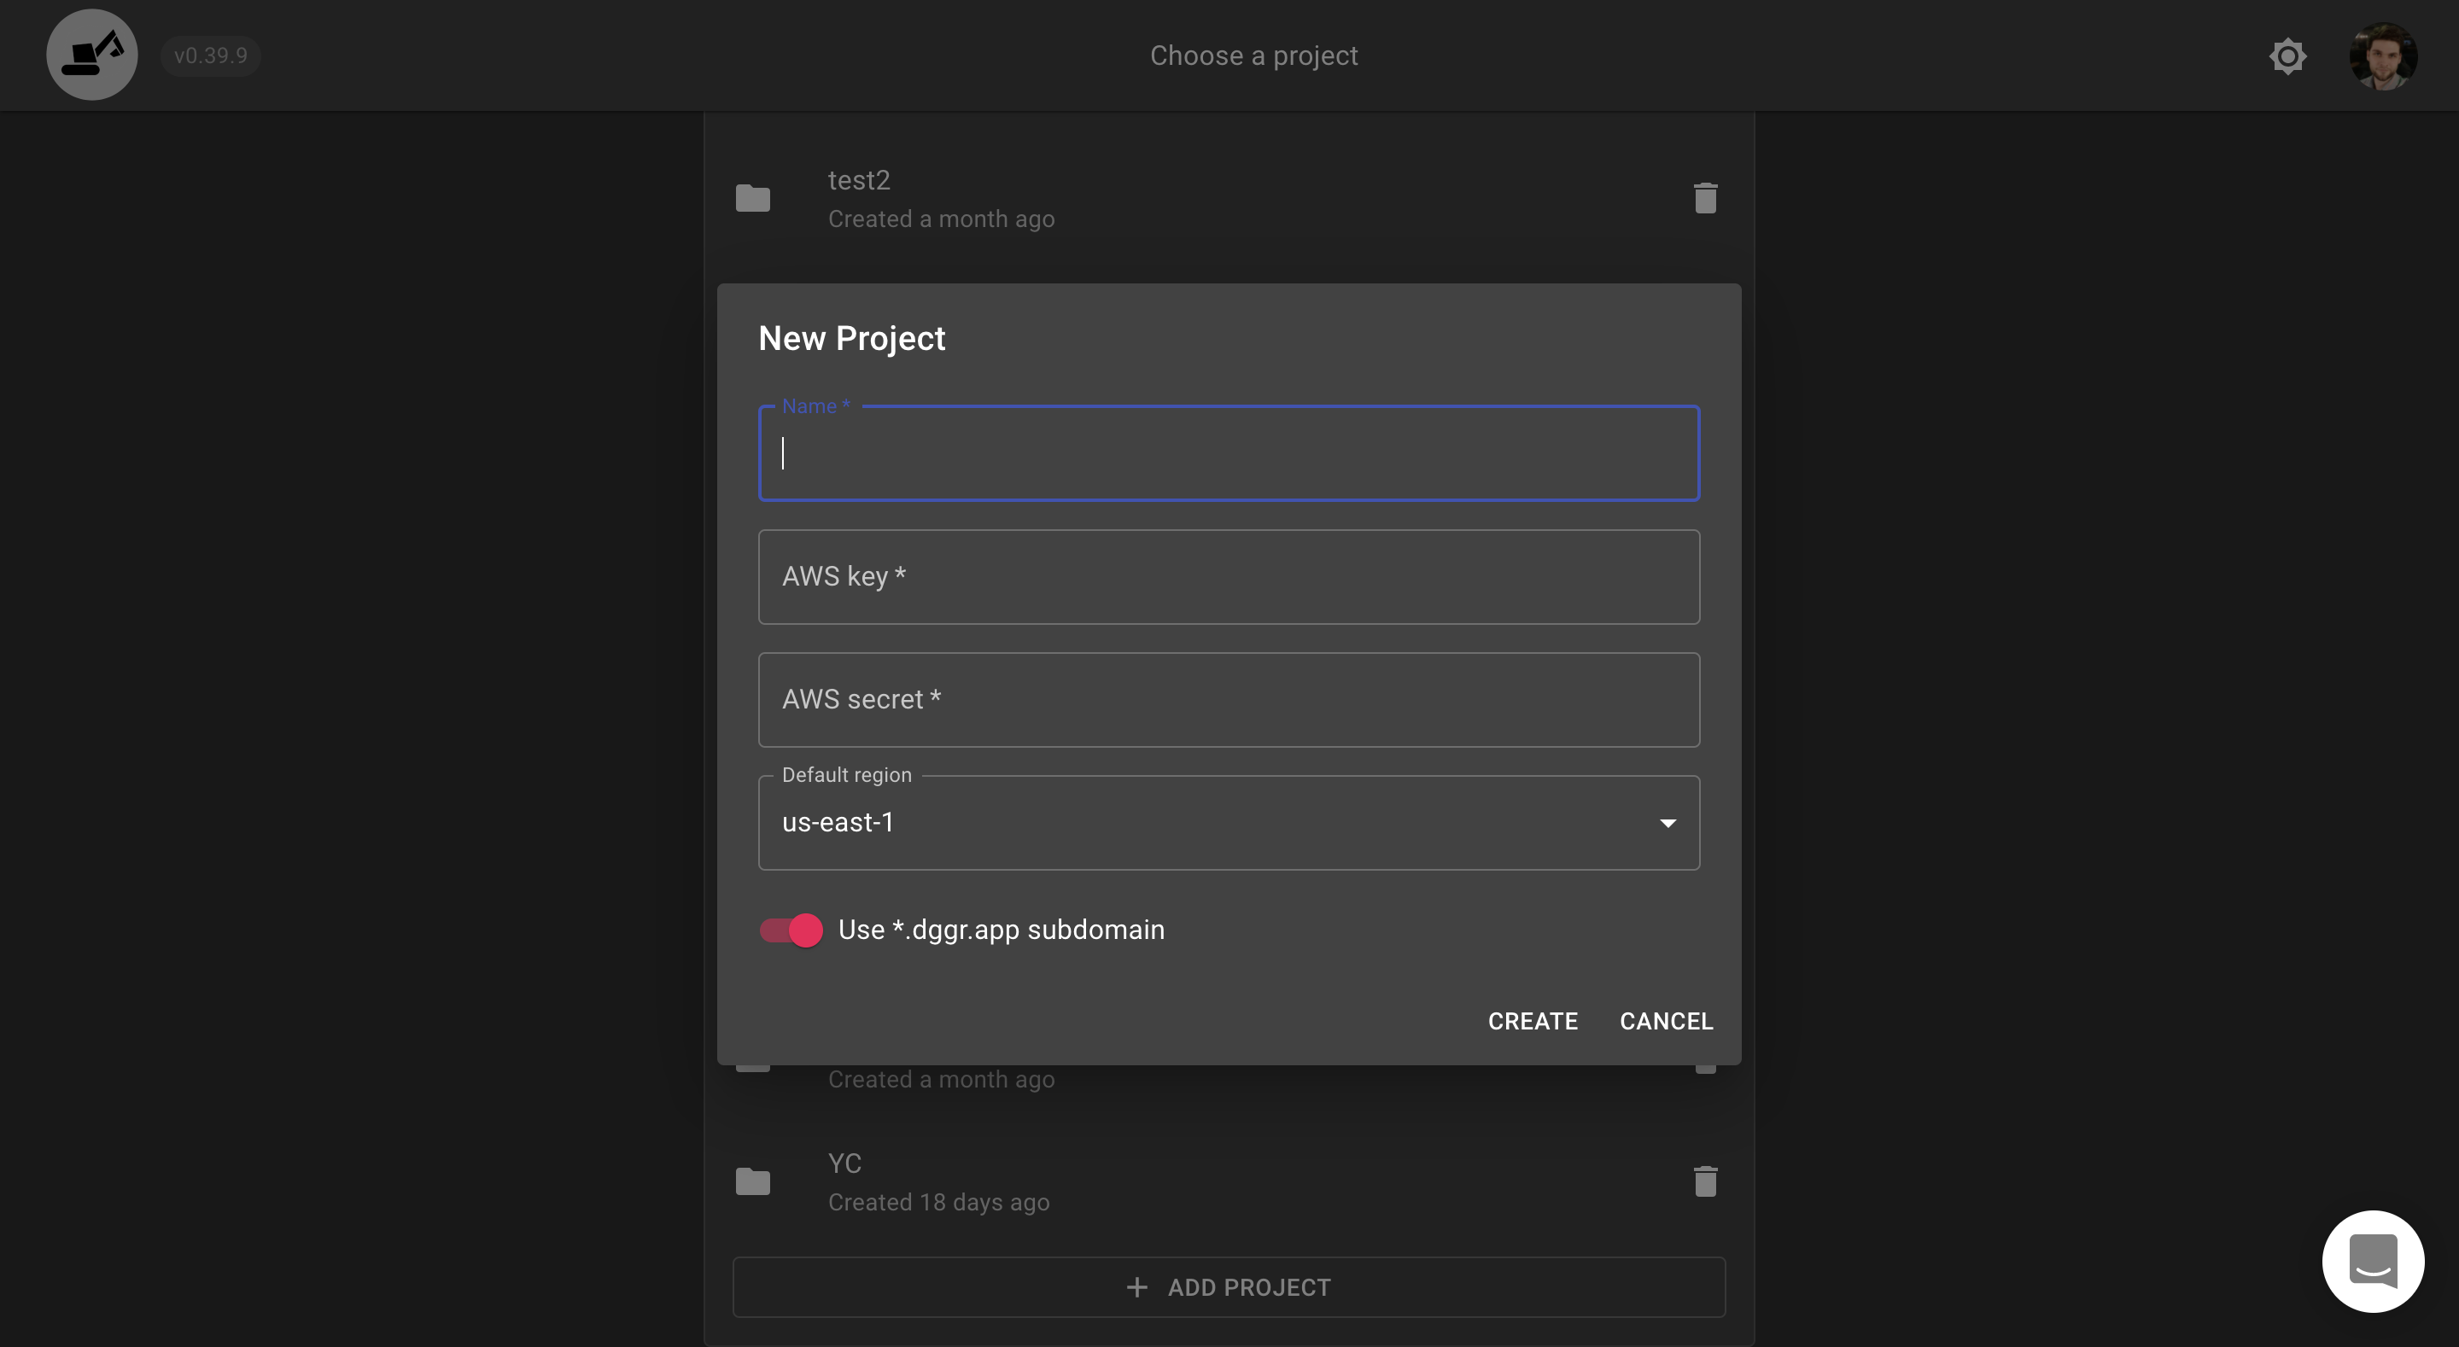Toggle the brightness theme icon
This screenshot has width=2459, height=1347.
click(x=2287, y=56)
